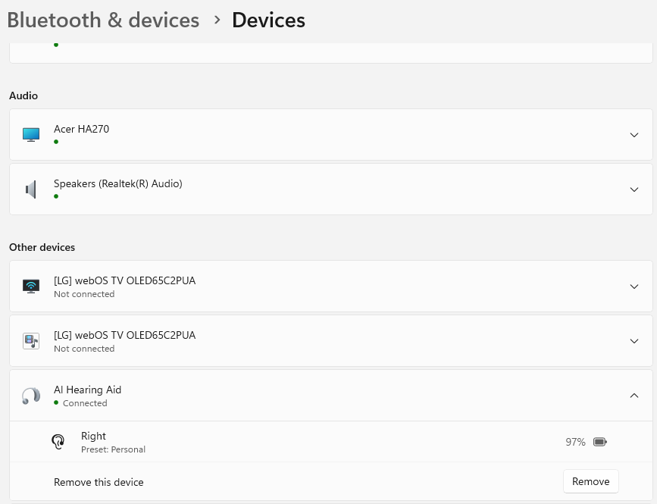Click the breadcrumb chevron separator

[217, 20]
